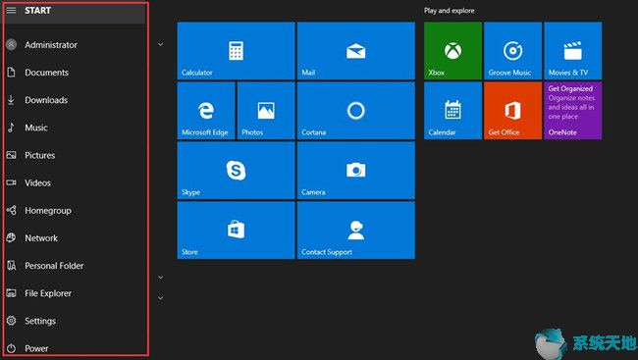
Task: Select the Administrator menu label
Action: 51,45
